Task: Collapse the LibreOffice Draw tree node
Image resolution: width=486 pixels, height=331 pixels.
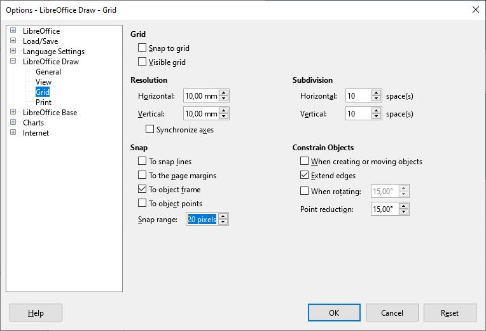Action: [x=13, y=61]
